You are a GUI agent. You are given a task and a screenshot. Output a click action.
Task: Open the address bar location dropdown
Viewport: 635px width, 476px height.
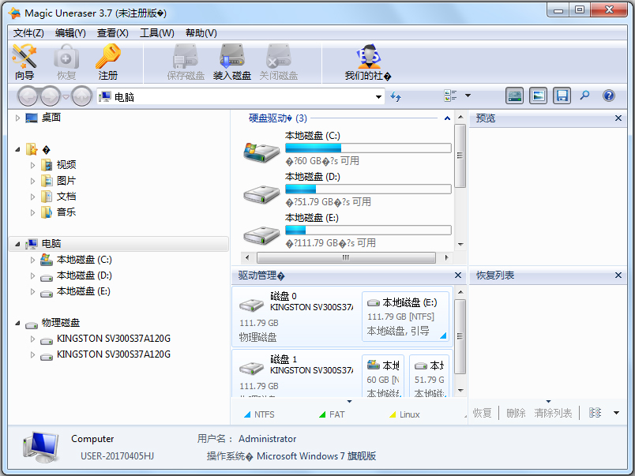coord(378,97)
